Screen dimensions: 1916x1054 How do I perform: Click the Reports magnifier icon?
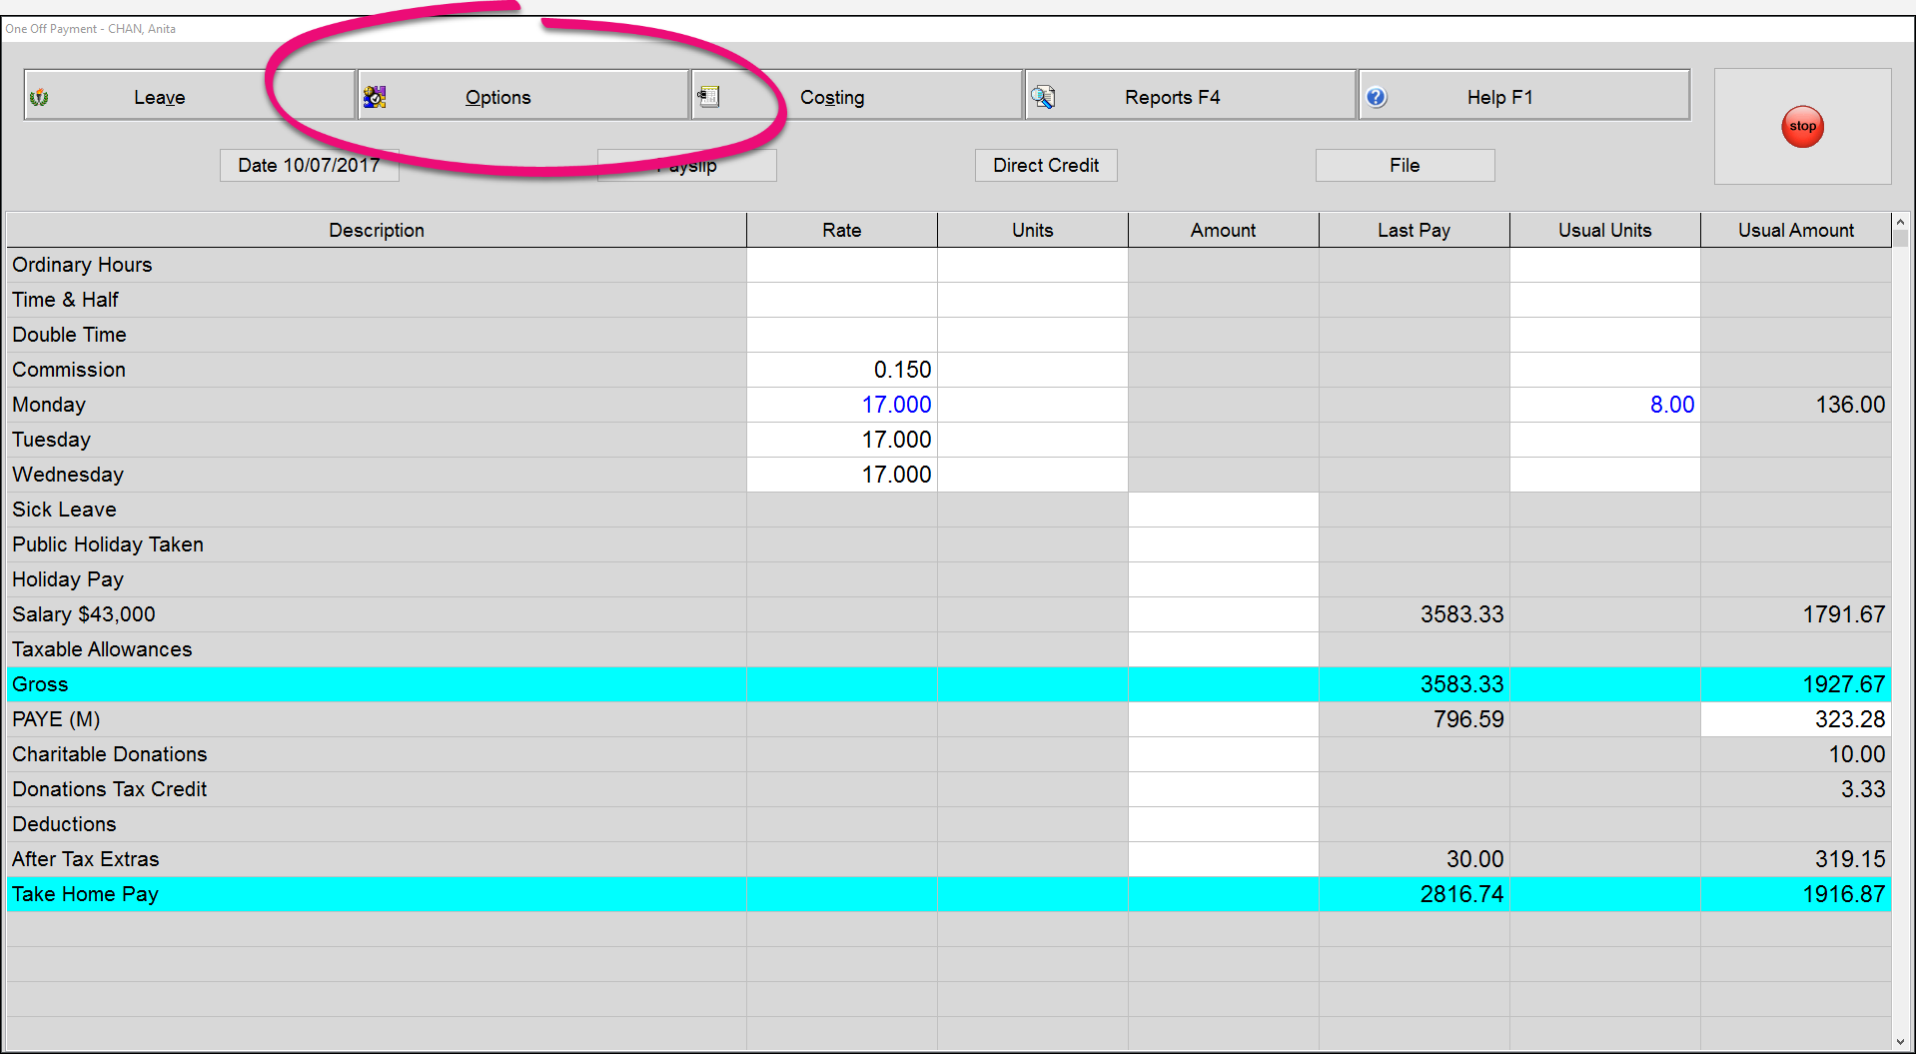[x=1043, y=97]
